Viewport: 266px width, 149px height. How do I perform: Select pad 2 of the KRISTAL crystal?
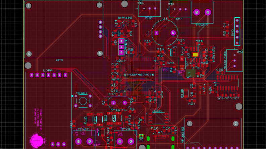tap(113, 103)
